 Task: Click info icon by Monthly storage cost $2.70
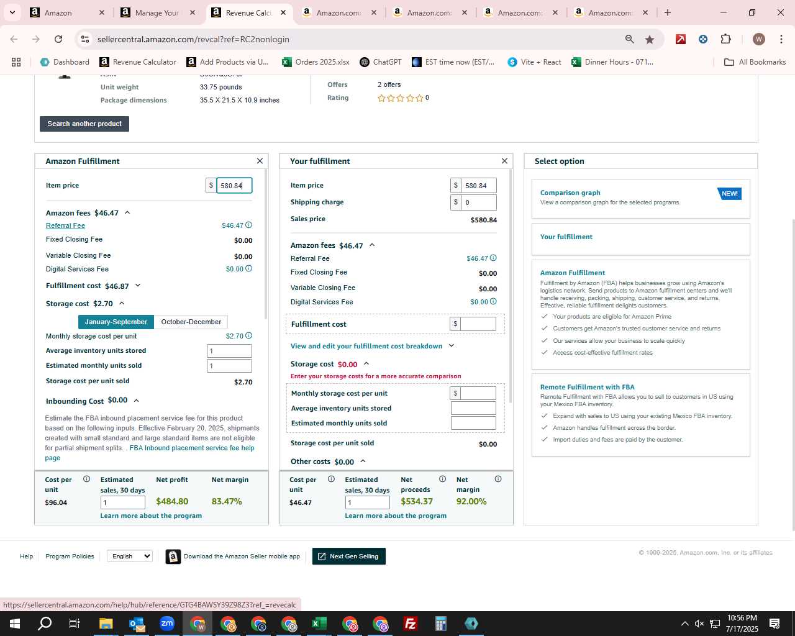pos(248,336)
